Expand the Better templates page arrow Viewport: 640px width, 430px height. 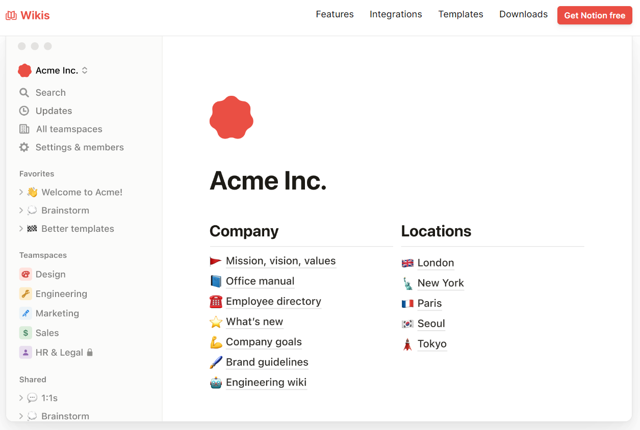(21, 229)
